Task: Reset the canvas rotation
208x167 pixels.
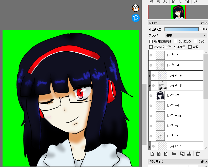Action: click(180, 1)
